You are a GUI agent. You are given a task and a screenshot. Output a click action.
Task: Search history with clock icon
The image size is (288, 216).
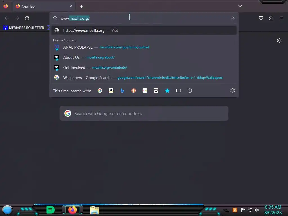[x=190, y=91]
